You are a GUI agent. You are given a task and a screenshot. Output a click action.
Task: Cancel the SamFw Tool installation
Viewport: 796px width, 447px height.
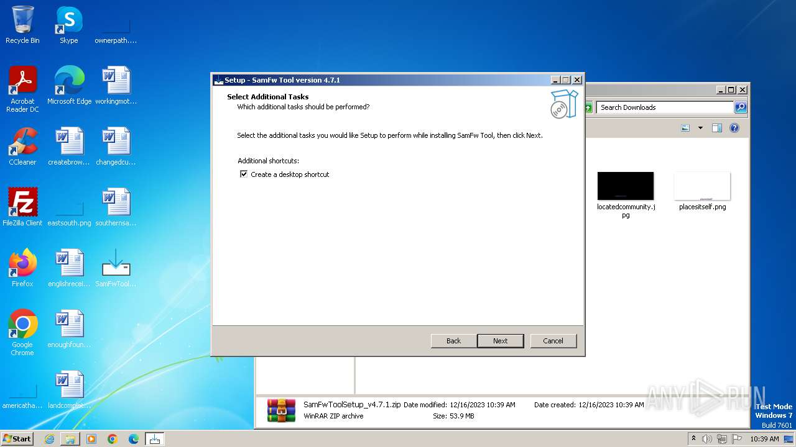coord(553,341)
